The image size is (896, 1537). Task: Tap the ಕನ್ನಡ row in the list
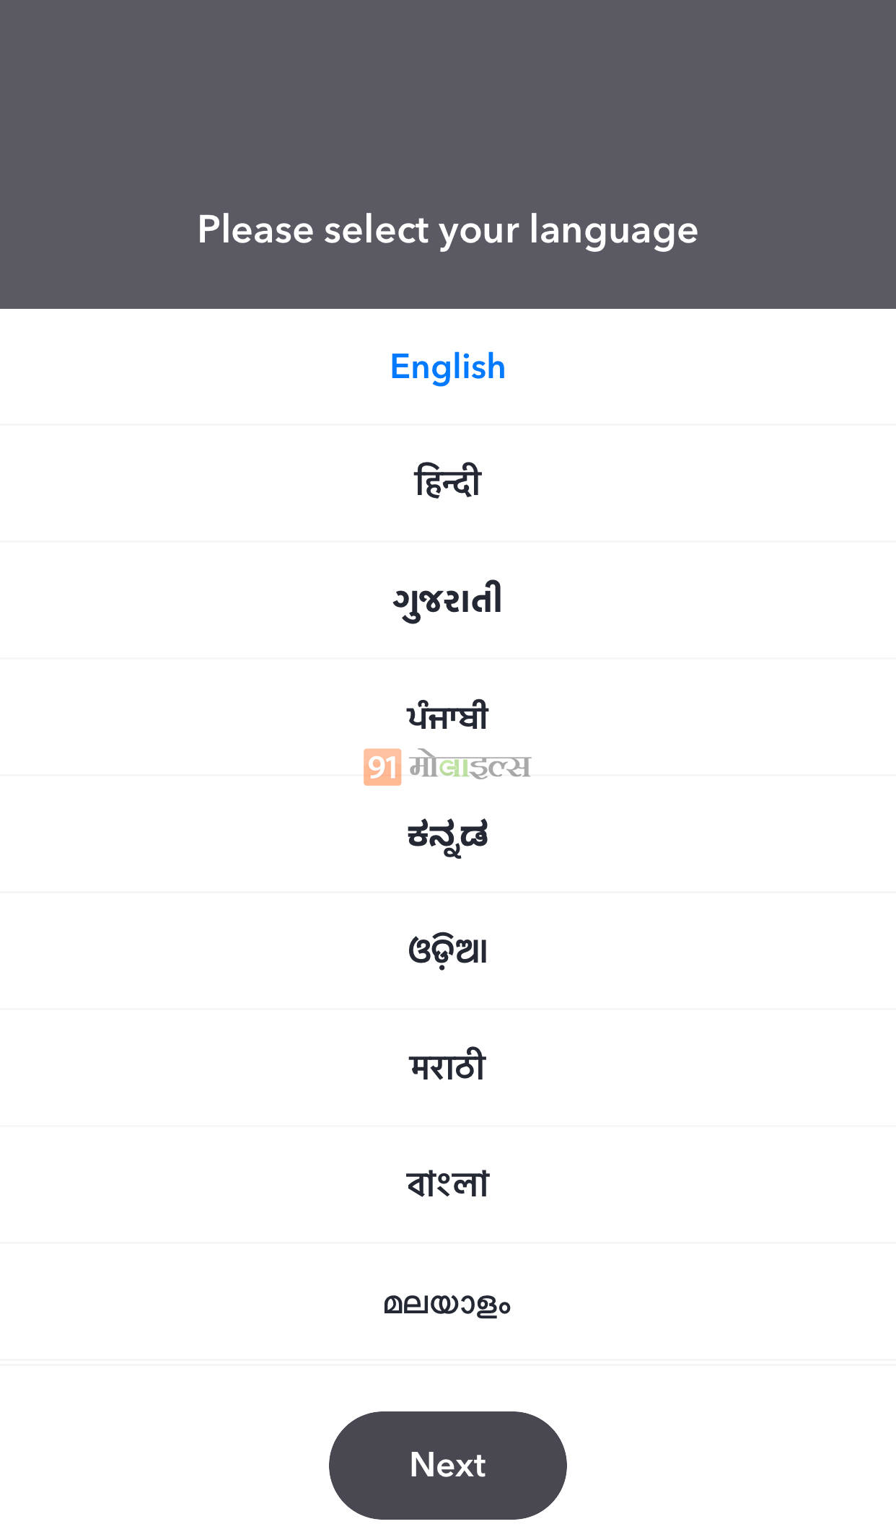447,835
